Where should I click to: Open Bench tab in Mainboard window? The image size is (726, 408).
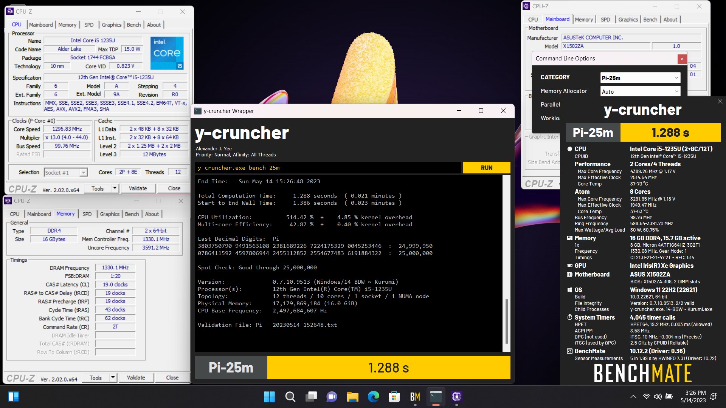pos(650,19)
